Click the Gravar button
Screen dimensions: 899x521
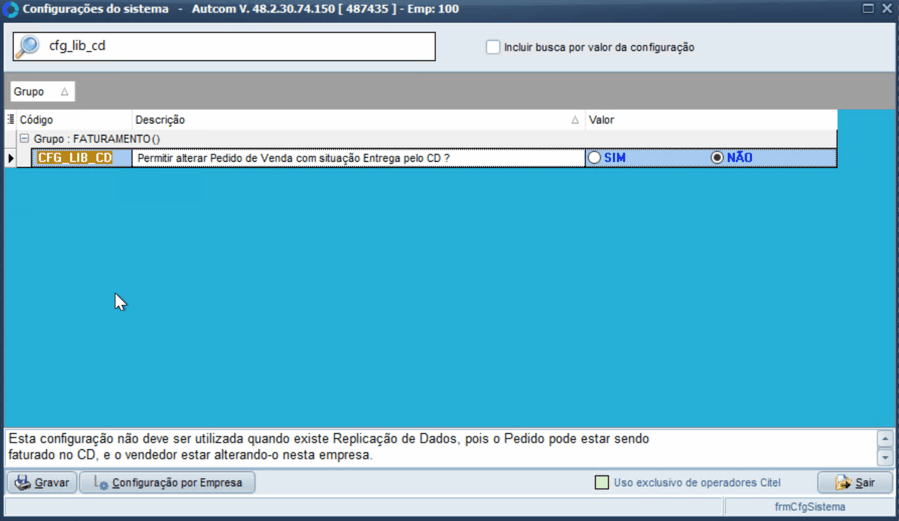(42, 483)
